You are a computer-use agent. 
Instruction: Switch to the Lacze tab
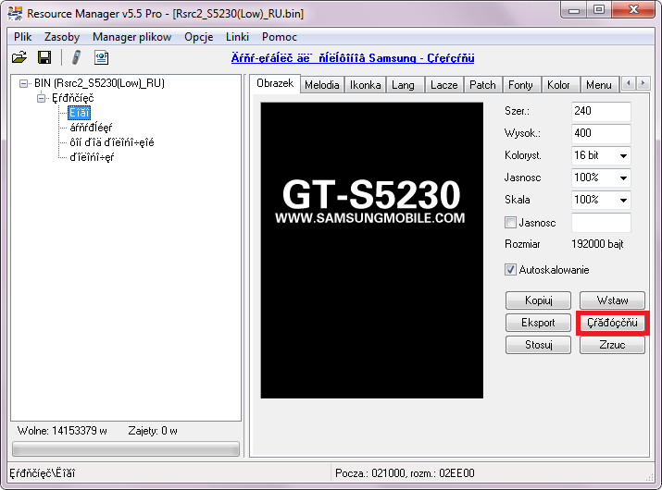coord(444,85)
